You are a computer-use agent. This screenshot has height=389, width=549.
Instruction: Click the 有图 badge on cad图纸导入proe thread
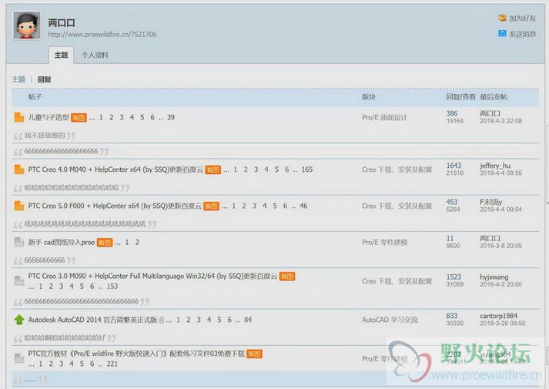[105, 243]
